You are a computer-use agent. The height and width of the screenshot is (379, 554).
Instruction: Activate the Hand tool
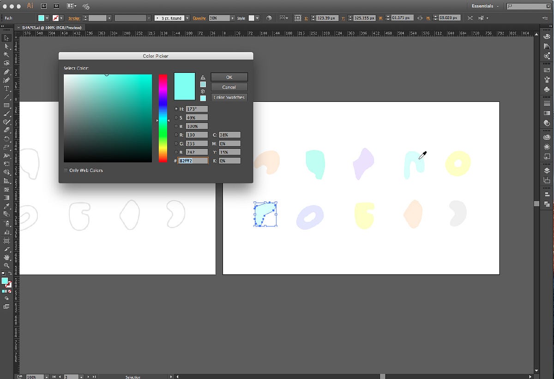coord(6,257)
